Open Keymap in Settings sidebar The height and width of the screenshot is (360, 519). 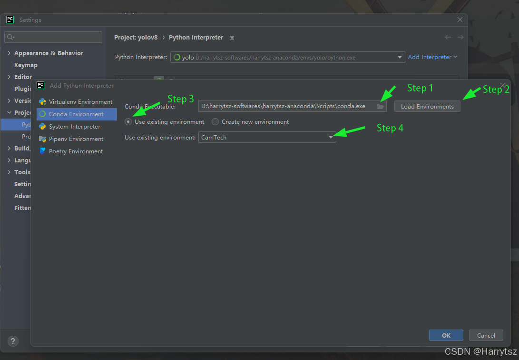click(x=26, y=65)
